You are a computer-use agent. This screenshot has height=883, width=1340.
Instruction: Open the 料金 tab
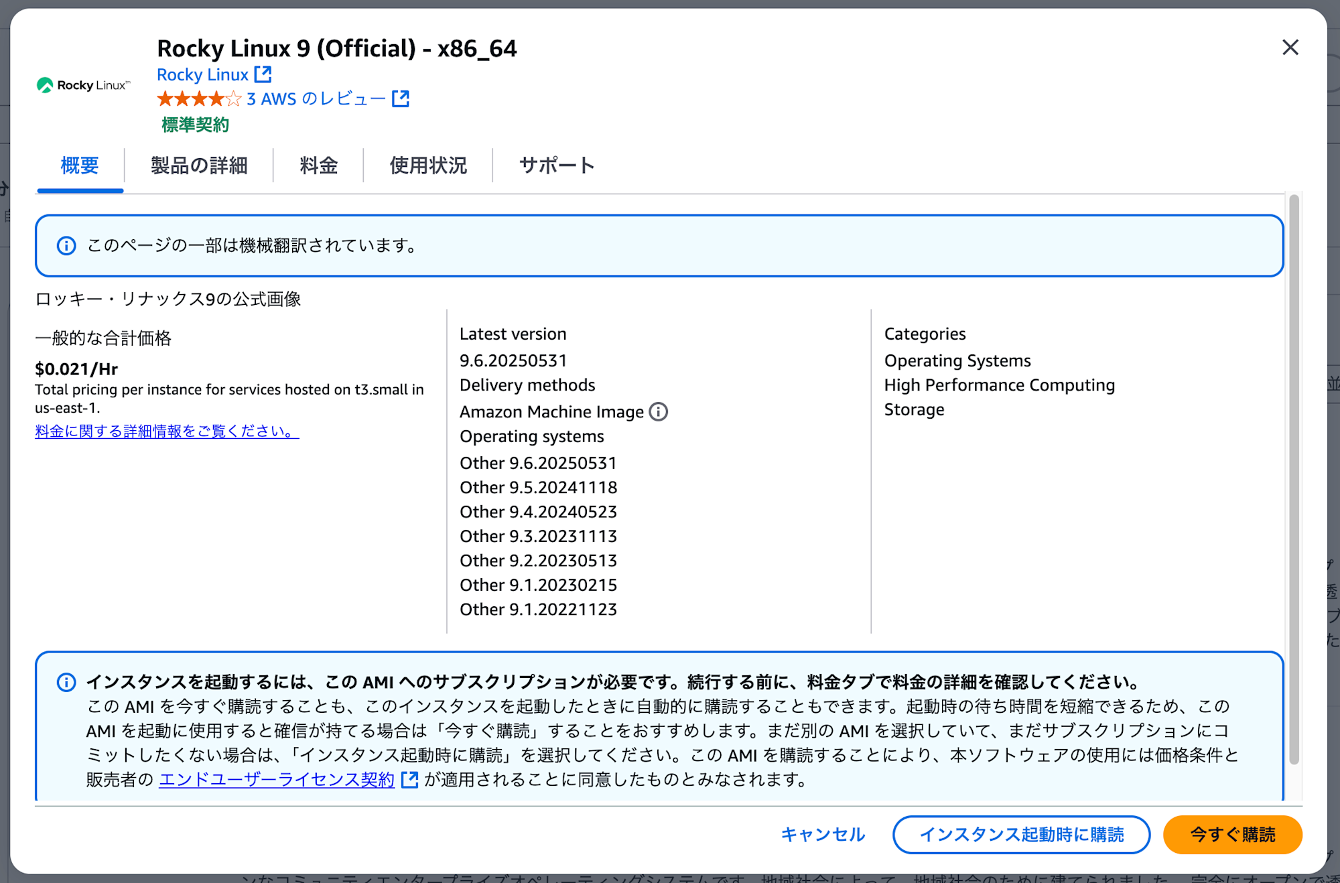coord(318,165)
